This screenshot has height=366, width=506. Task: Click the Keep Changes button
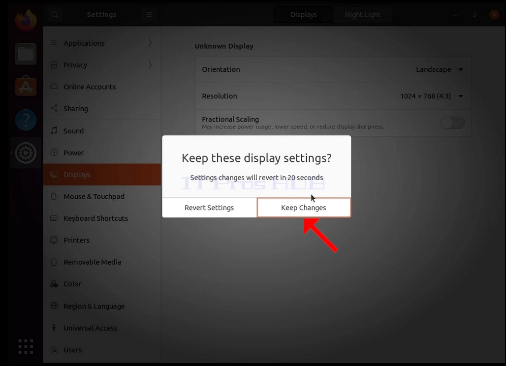click(x=304, y=208)
